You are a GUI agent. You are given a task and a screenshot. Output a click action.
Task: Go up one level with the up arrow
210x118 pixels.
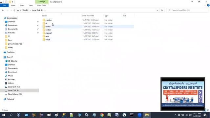point(14,10)
